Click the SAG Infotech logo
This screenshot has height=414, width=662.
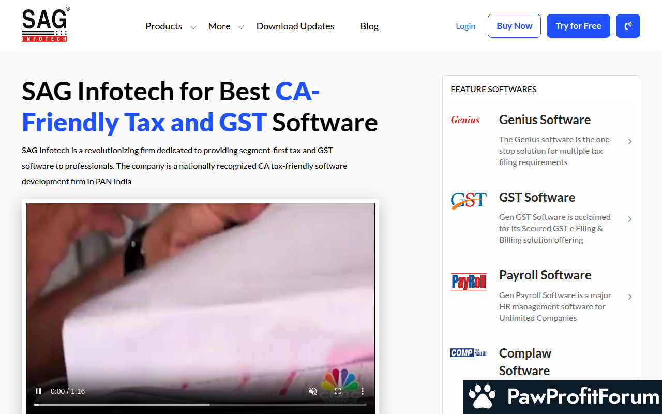click(46, 25)
